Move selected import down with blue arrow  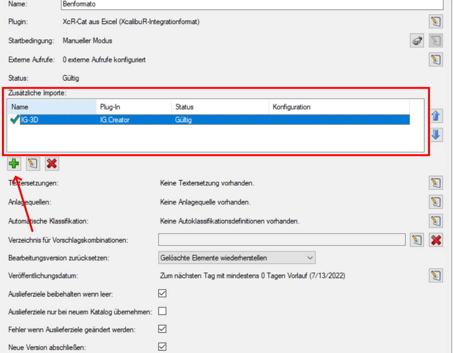pos(436,135)
